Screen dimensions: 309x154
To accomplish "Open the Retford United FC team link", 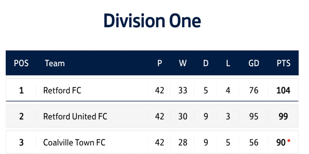I will 75,117.
